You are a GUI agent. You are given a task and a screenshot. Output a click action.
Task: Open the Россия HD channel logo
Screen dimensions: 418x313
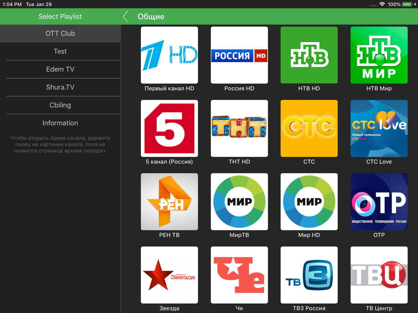pyautogui.click(x=239, y=55)
